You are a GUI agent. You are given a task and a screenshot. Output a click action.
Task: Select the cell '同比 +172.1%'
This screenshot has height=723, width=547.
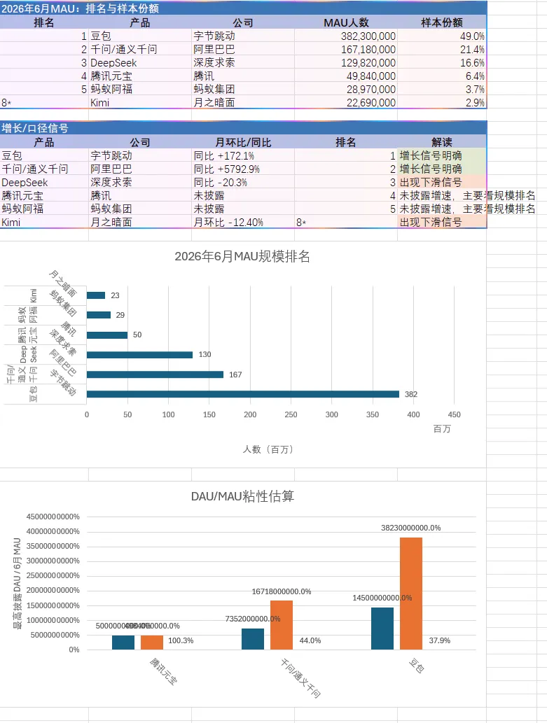[x=243, y=156]
